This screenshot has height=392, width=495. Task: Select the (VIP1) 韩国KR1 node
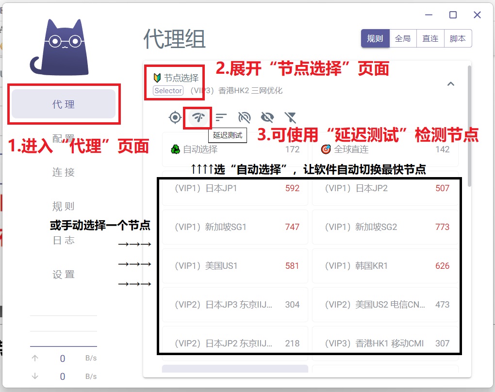pos(385,266)
